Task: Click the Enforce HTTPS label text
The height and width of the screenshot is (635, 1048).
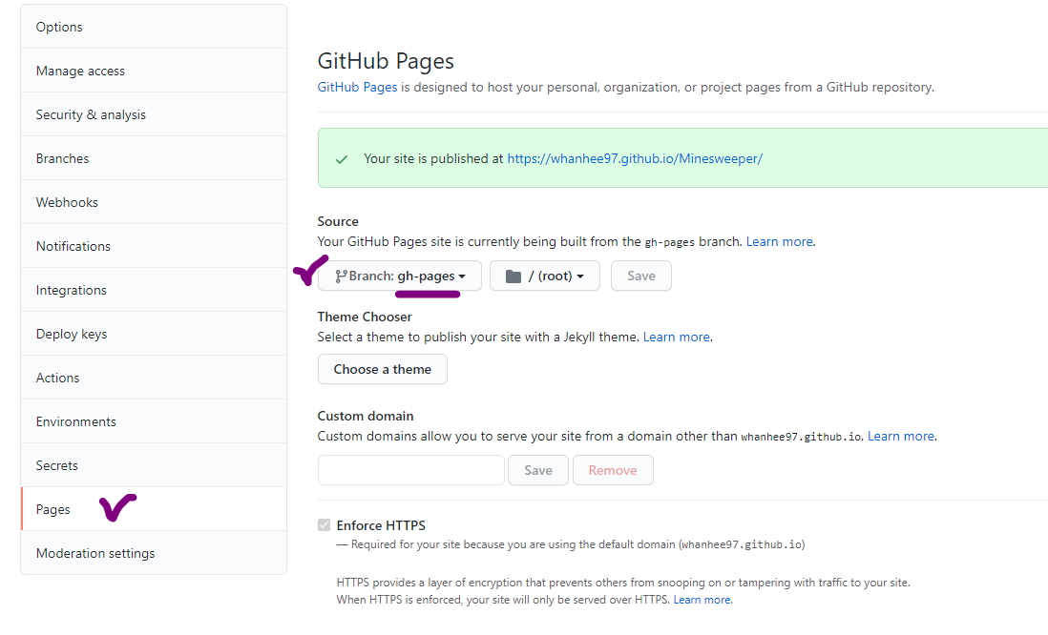Action: pos(381,525)
